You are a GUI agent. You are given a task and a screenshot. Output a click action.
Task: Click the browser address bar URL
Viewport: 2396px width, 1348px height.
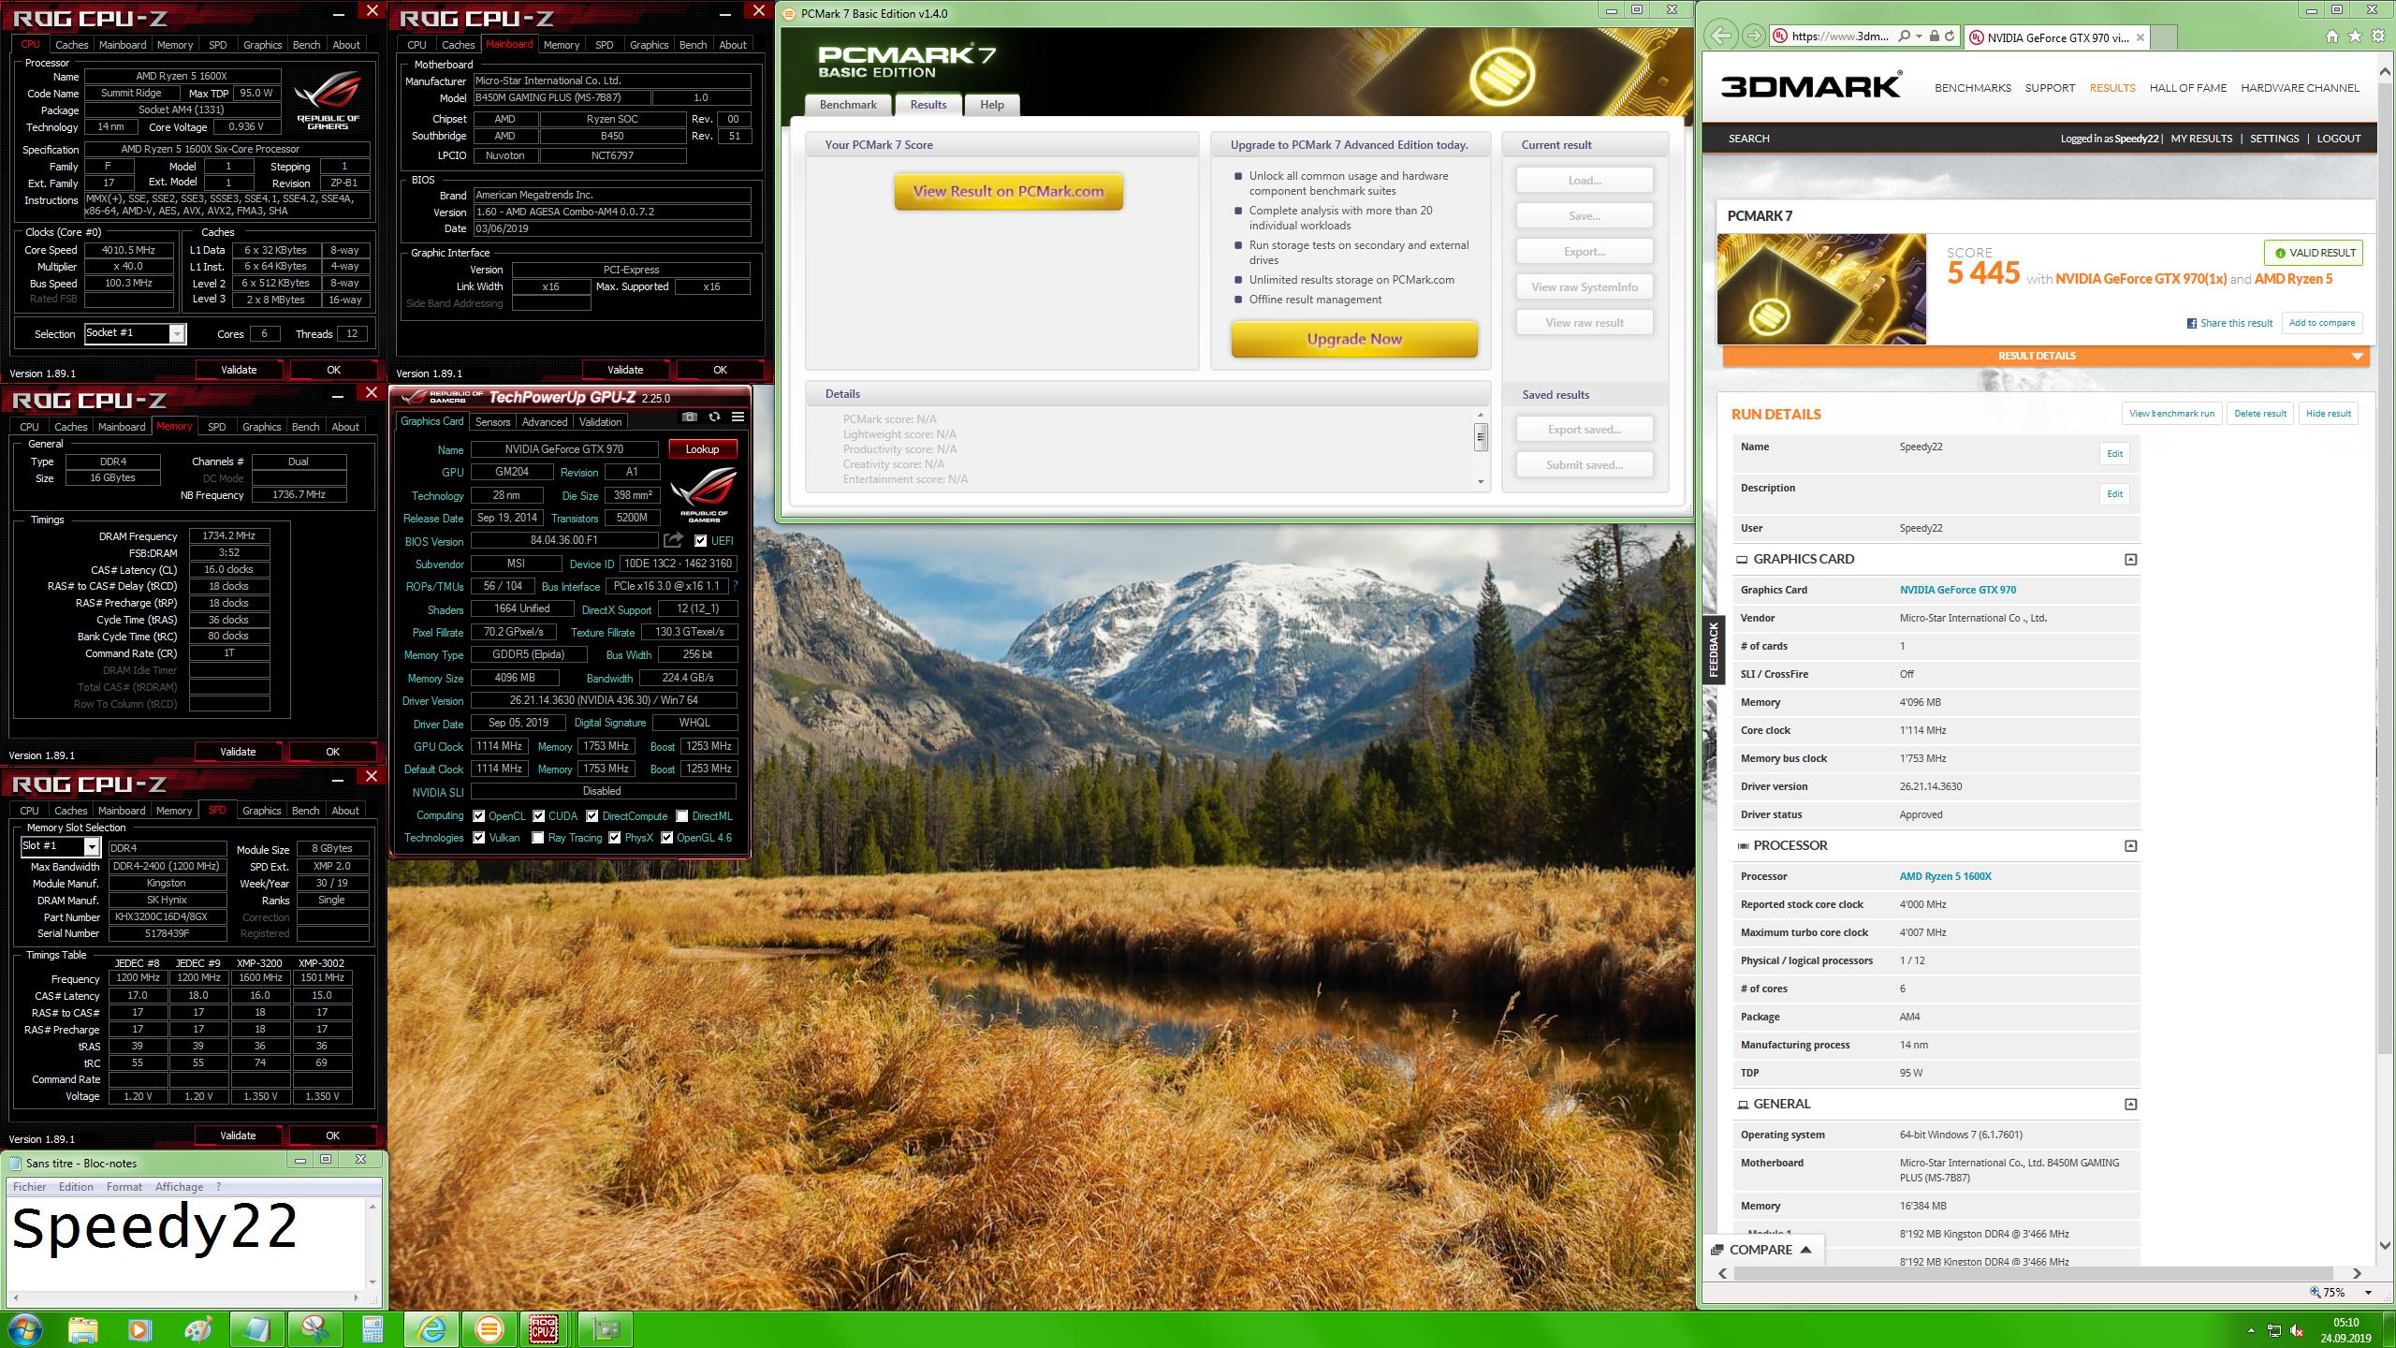coord(1839,37)
